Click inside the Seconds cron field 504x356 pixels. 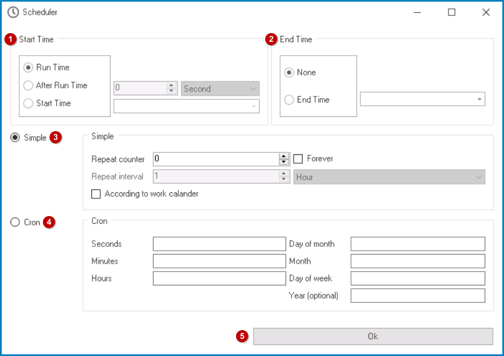[218, 244]
